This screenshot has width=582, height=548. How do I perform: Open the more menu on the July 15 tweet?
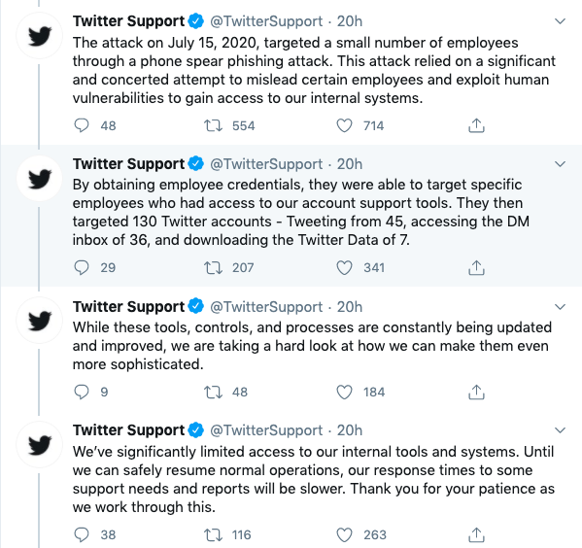pos(560,21)
